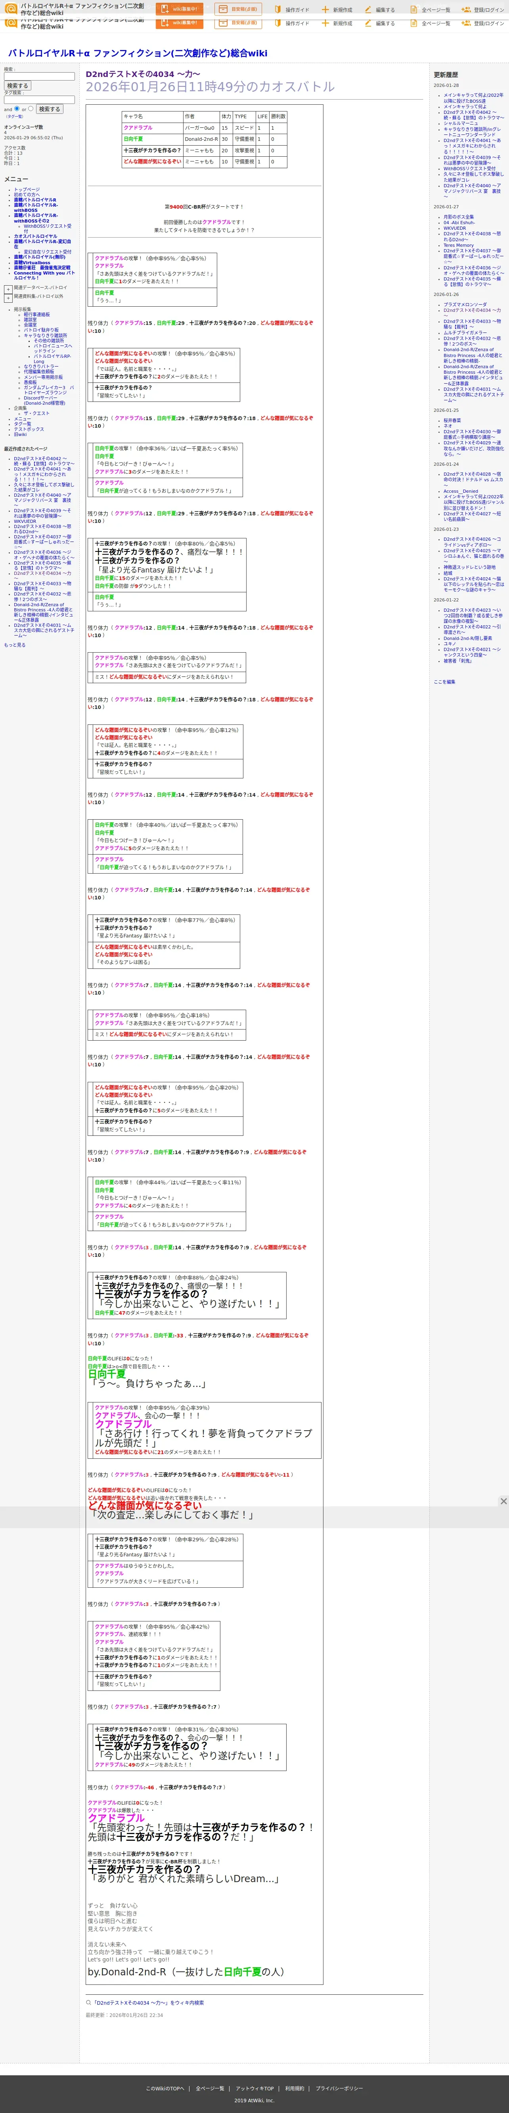
Task: Open テストボックス sidebar link
Action: point(29,429)
